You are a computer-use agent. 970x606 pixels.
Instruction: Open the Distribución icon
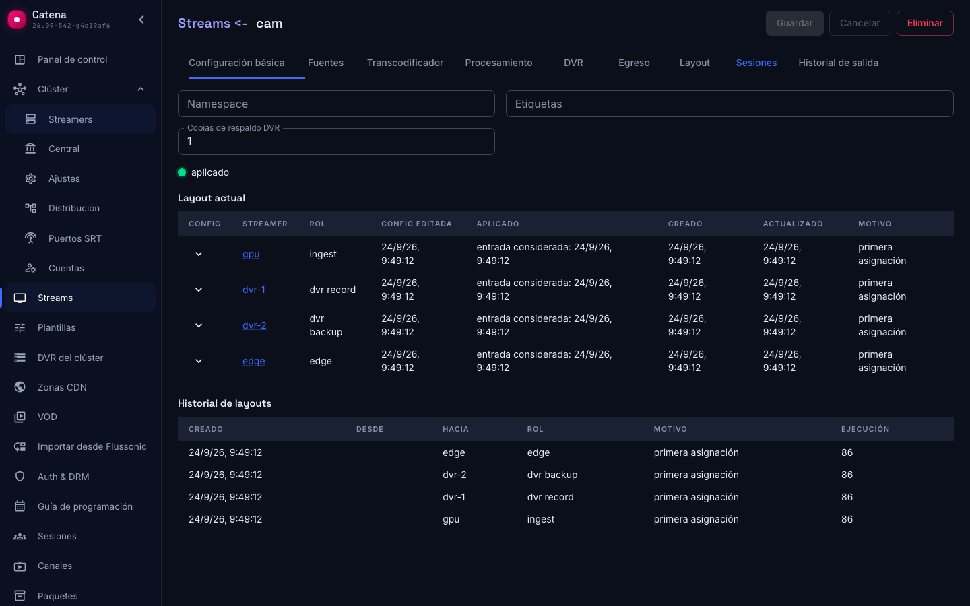(x=31, y=208)
